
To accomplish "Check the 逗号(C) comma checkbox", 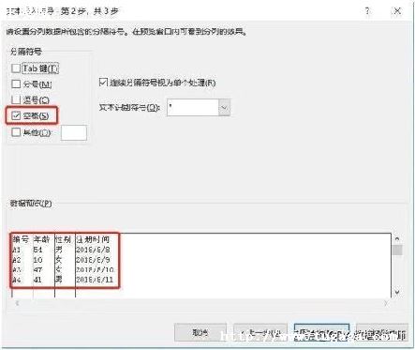I will 16,99.
